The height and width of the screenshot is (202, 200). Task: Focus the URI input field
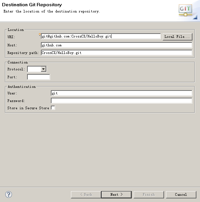click(101, 36)
